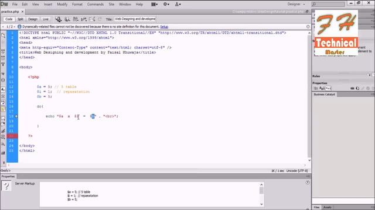Close the practice.php tab
This screenshot has height=210, width=375.
coord(22,12)
